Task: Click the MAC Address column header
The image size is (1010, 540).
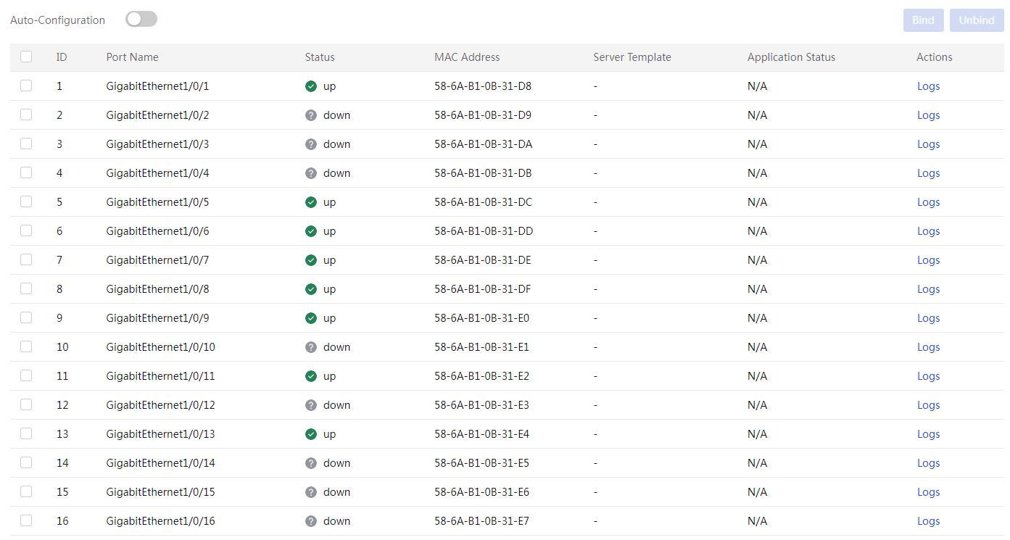Action: click(x=467, y=57)
